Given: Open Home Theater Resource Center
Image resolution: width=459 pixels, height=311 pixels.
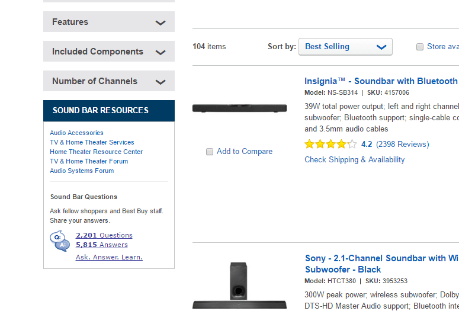Looking at the screenshot, I should click(97, 152).
